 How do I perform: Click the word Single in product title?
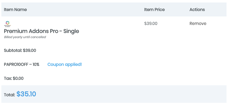[x=71, y=31]
